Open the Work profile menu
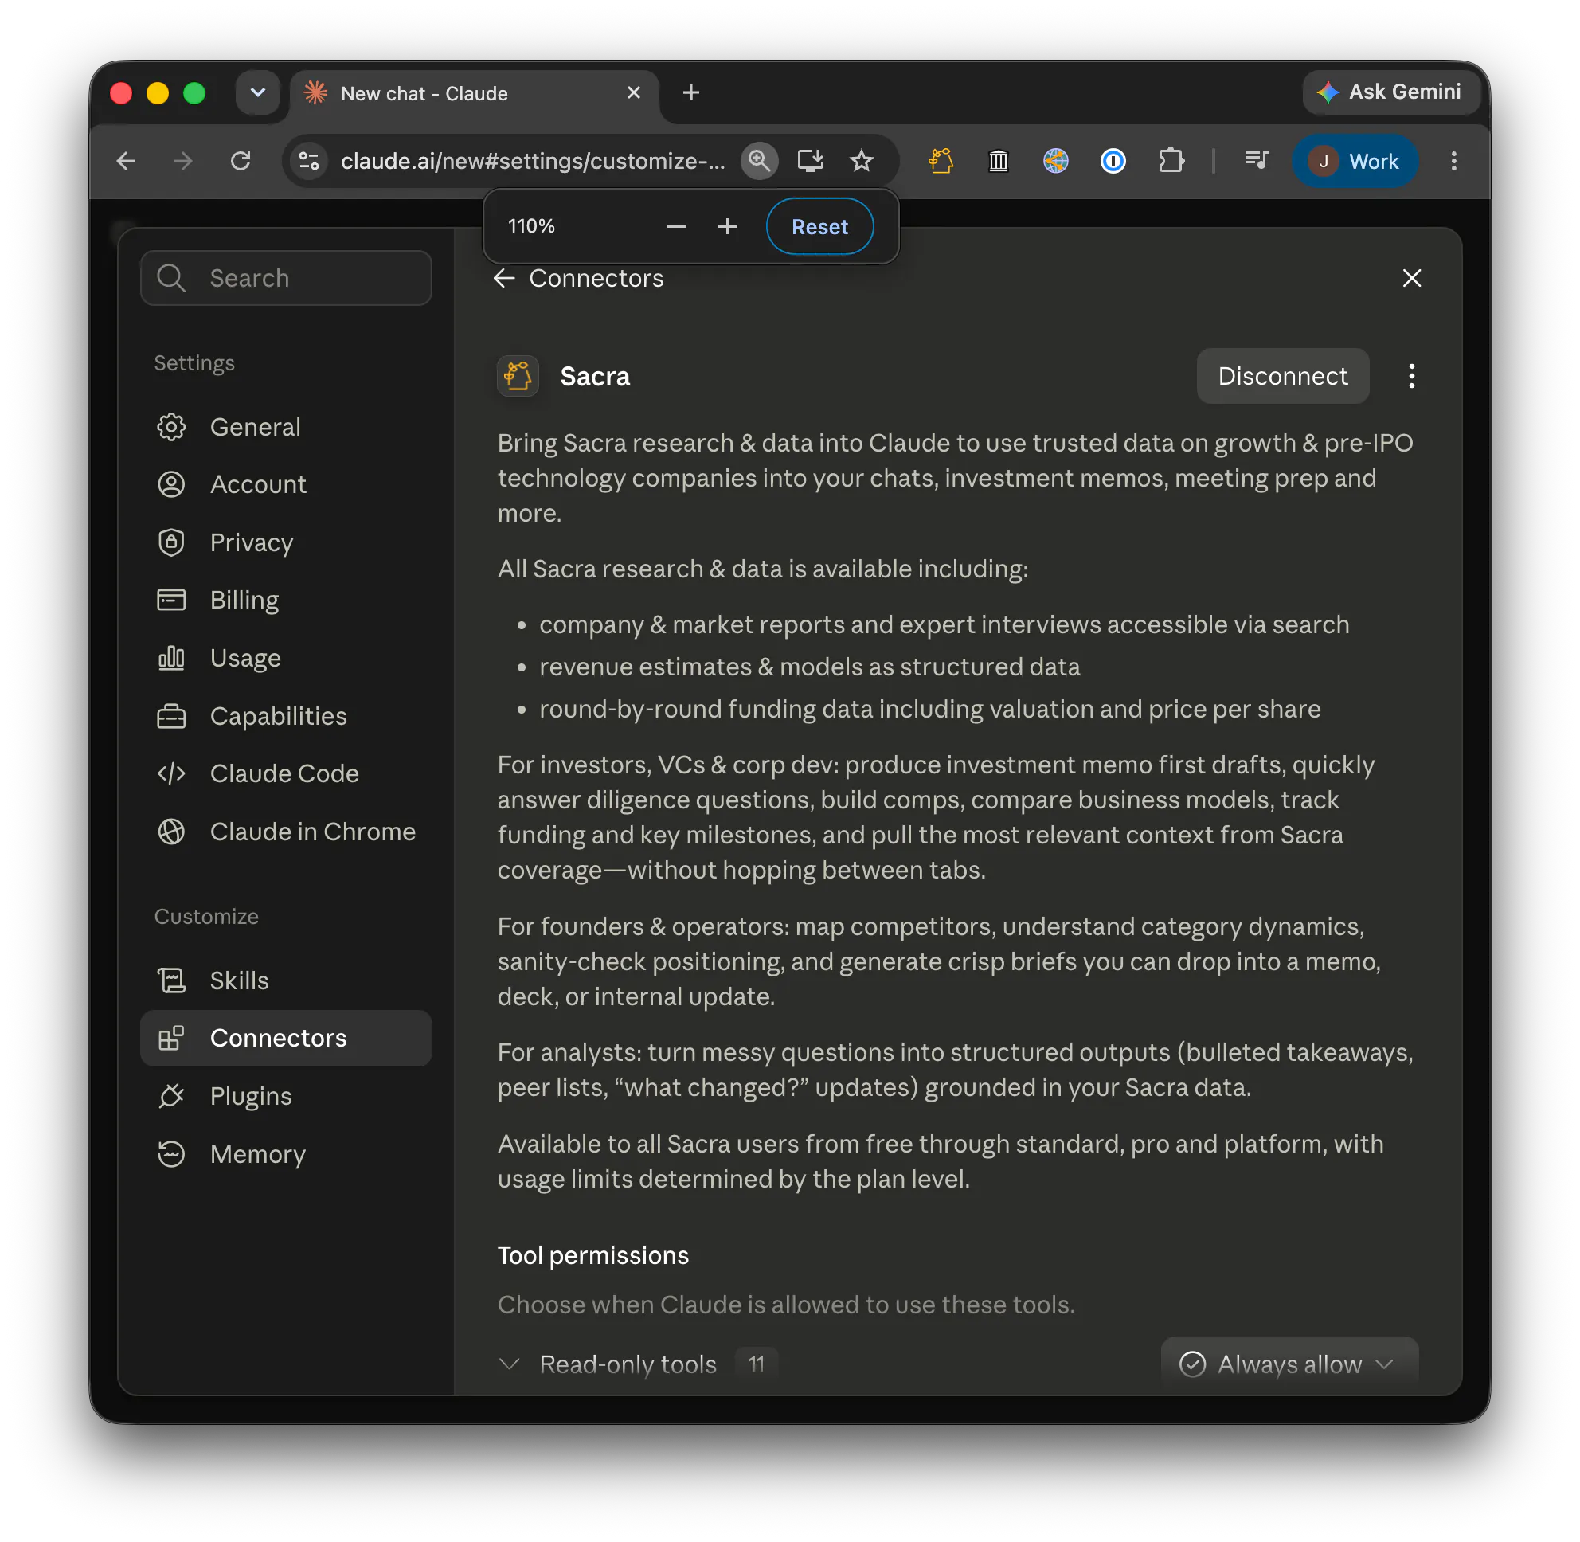Image resolution: width=1580 pixels, height=1542 pixels. tap(1355, 161)
